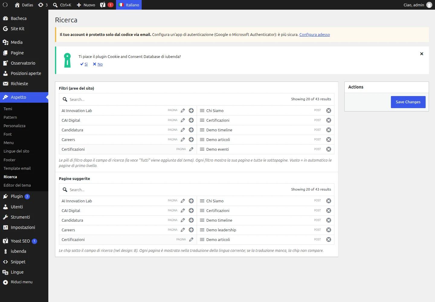Image resolution: width=435 pixels, height=302 pixels.
Task: Open the Plugin menu in sidebar
Action: point(24,196)
